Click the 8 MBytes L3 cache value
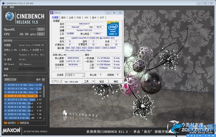The height and width of the screenshot is (137, 216). pos(104,68)
